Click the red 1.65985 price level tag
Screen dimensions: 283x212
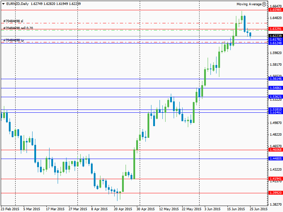pyautogui.click(x=276, y=10)
